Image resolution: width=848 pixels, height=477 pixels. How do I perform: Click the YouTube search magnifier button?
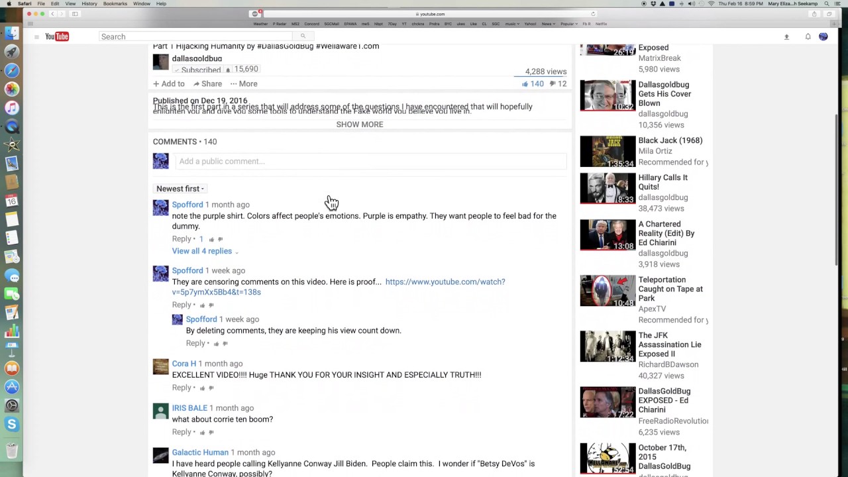pyautogui.click(x=303, y=36)
